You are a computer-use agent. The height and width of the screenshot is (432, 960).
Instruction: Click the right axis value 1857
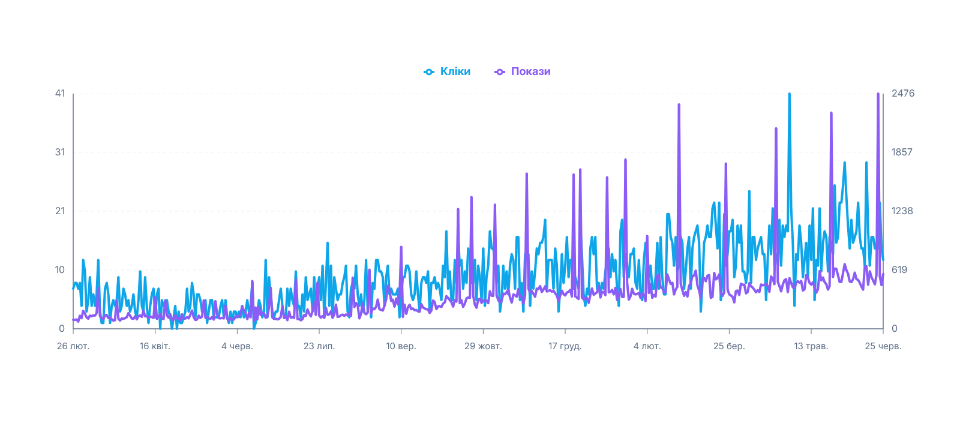coord(902,152)
